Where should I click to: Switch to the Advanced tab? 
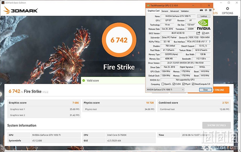click(174, 11)
